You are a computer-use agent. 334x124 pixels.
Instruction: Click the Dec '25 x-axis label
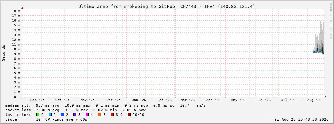point(114,100)
